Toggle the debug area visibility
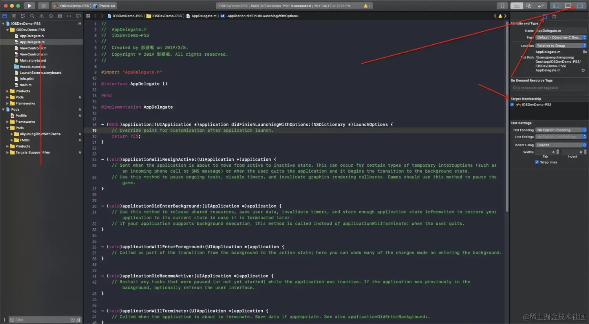The width and height of the screenshot is (589, 324). [568, 6]
